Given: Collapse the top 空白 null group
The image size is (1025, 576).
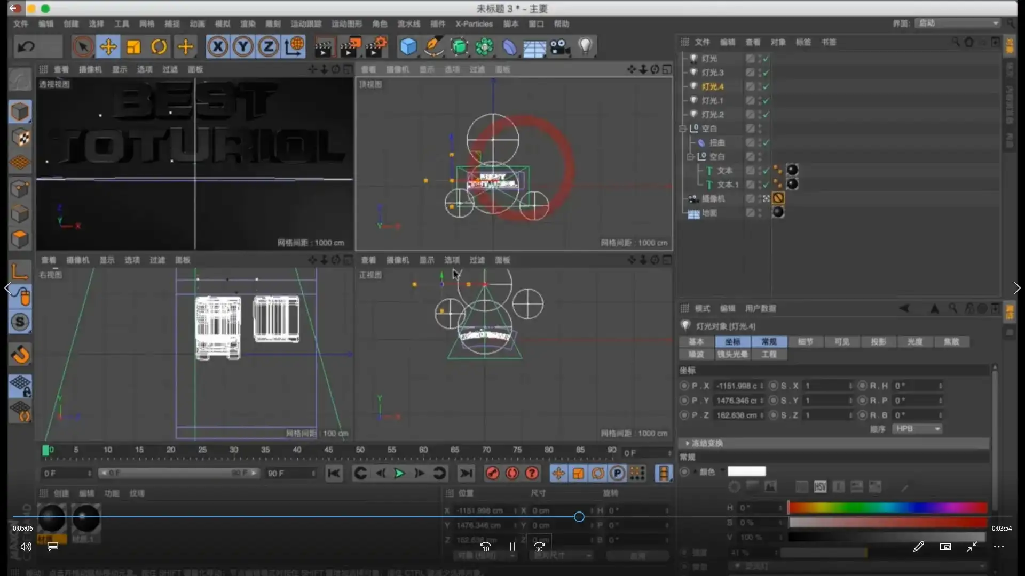Looking at the screenshot, I should coord(682,129).
